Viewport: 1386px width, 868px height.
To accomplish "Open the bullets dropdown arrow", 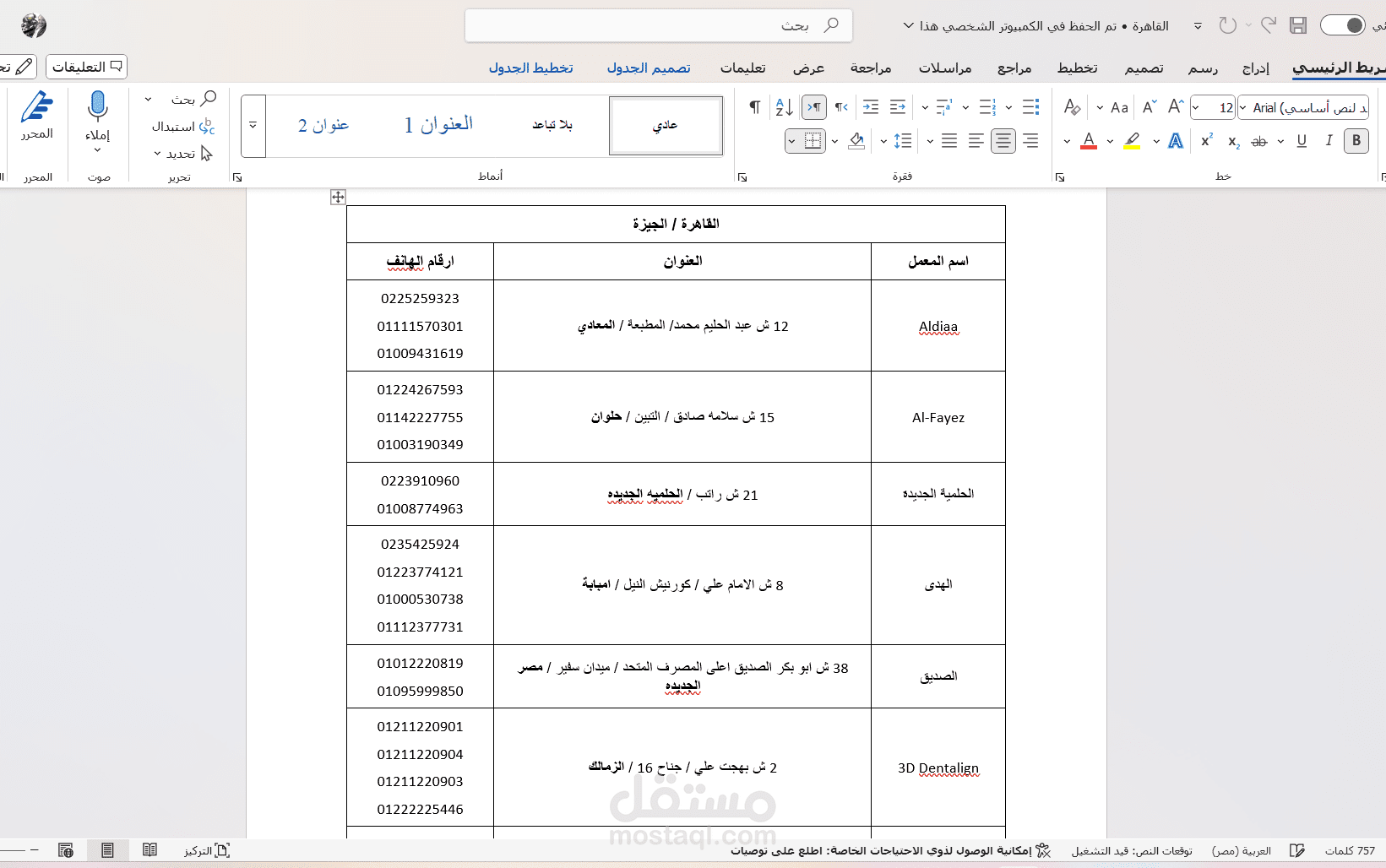I will coord(1008,107).
